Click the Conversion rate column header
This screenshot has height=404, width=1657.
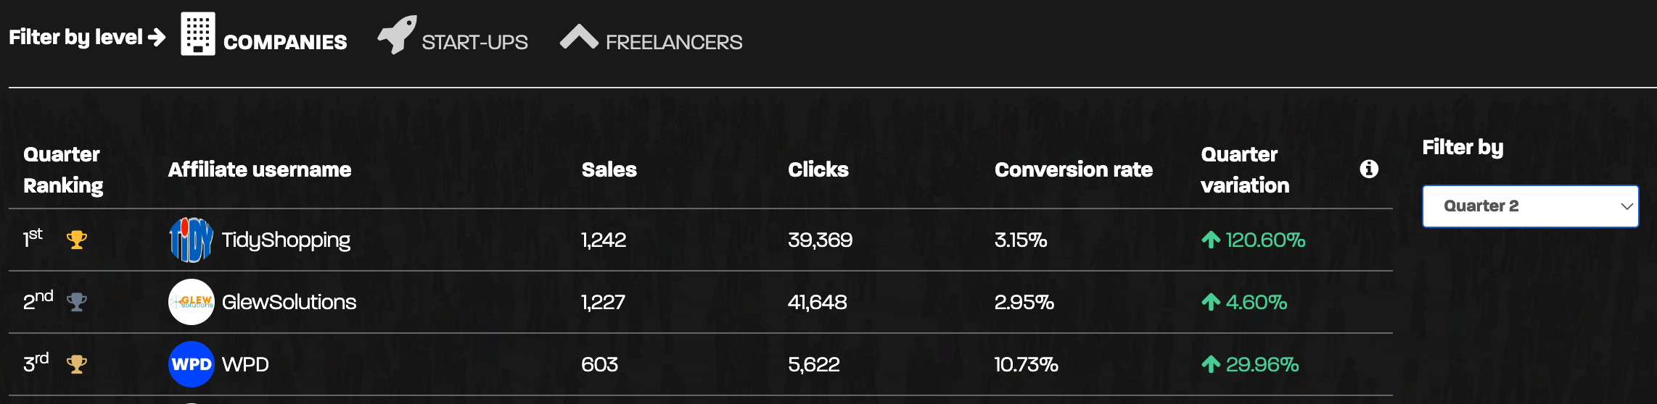point(1074,169)
